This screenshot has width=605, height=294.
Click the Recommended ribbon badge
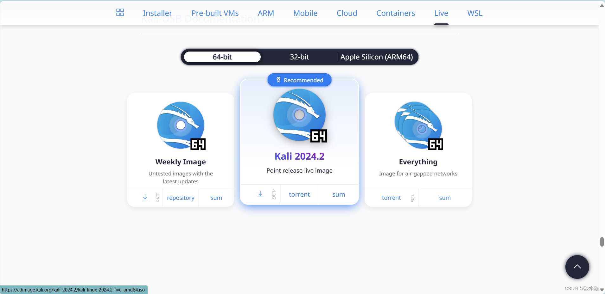click(299, 80)
